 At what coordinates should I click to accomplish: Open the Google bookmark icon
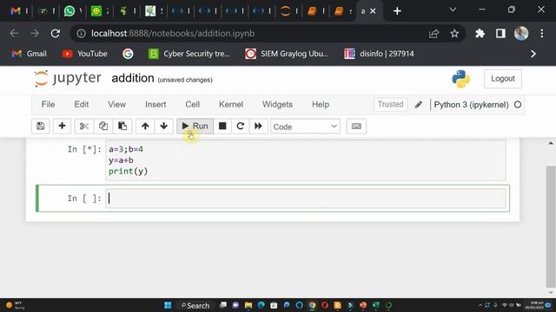(x=128, y=54)
